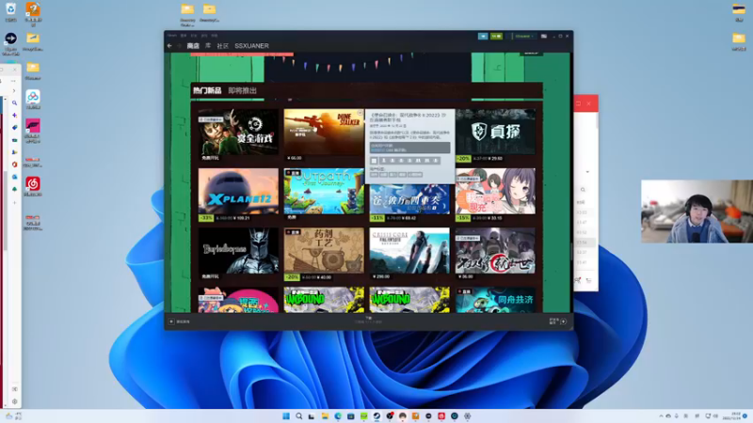
Task: Open File Explorer from taskbar
Action: [325, 415]
